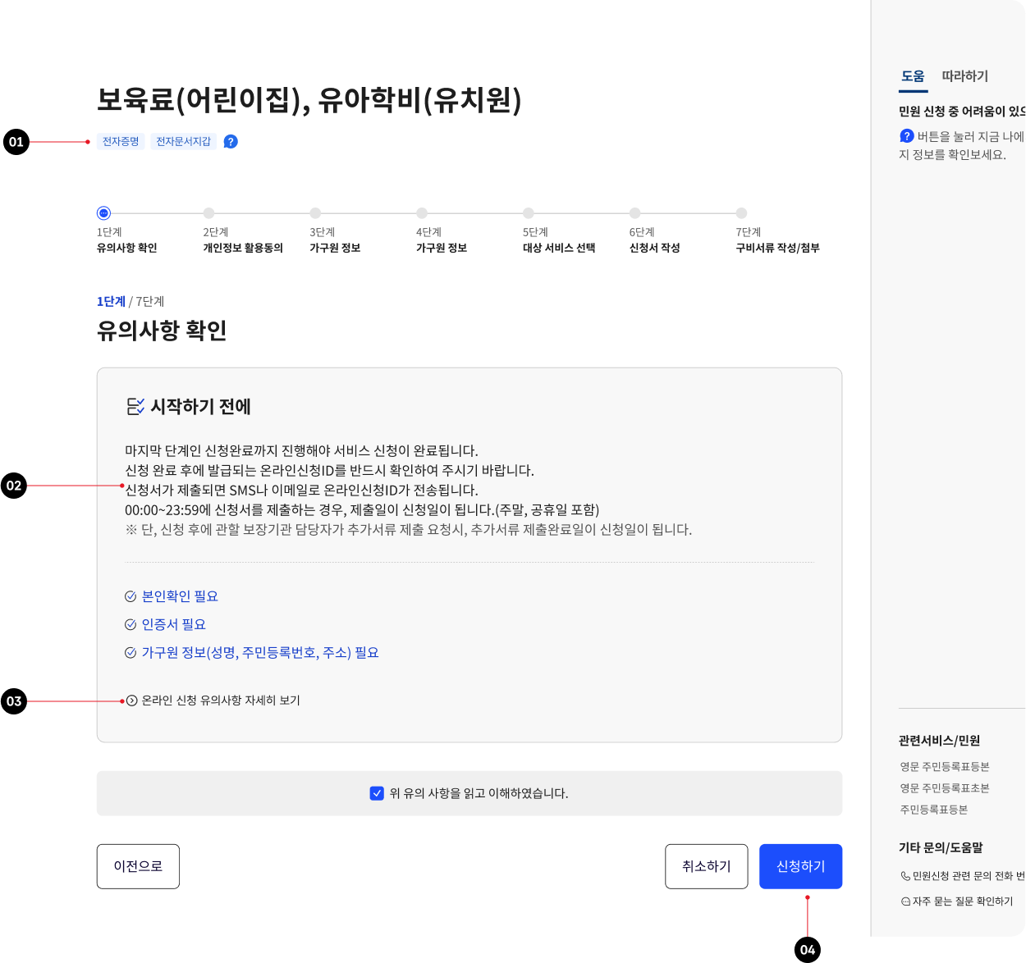Click the blue help question mark icon beside 전자문서지갑
Screen dimensions: 1026x963
[231, 142]
